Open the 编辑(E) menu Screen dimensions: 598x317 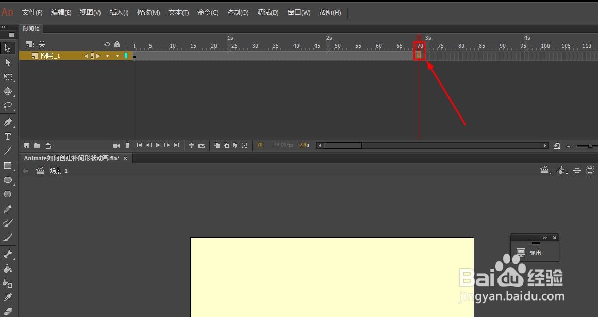[x=61, y=12]
